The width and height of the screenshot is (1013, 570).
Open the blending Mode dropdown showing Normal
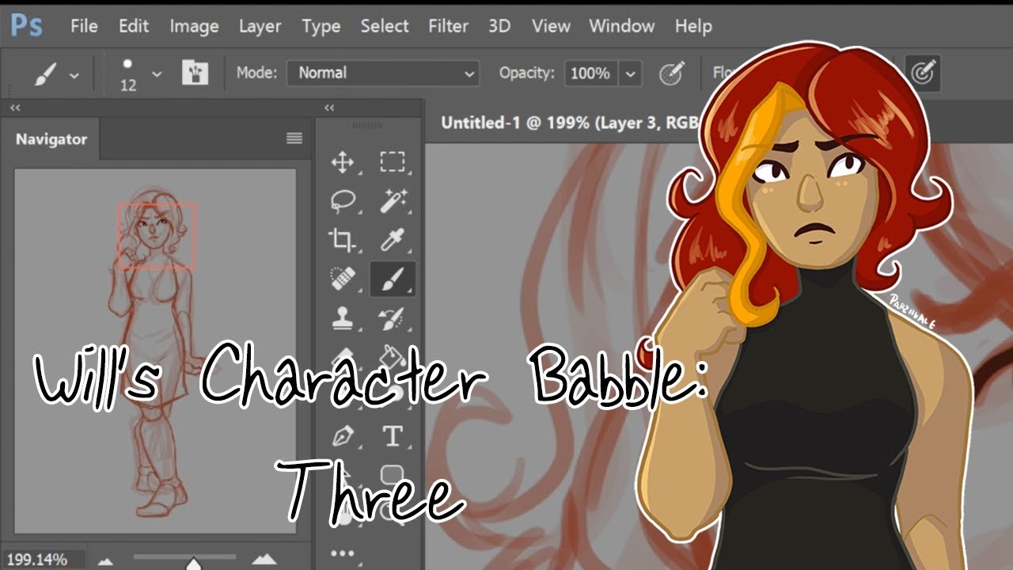tap(383, 73)
